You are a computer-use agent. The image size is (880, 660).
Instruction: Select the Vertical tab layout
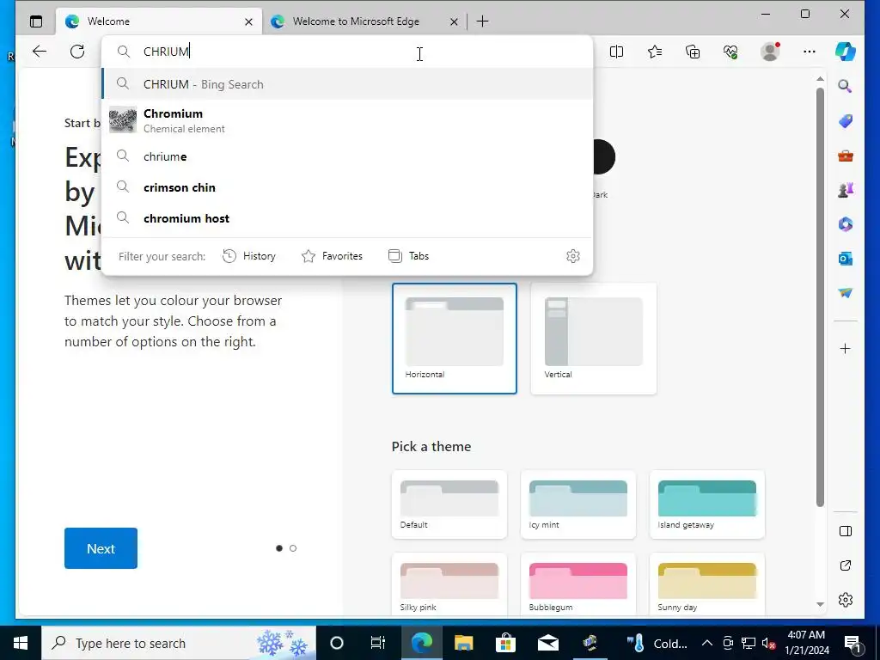click(593, 339)
